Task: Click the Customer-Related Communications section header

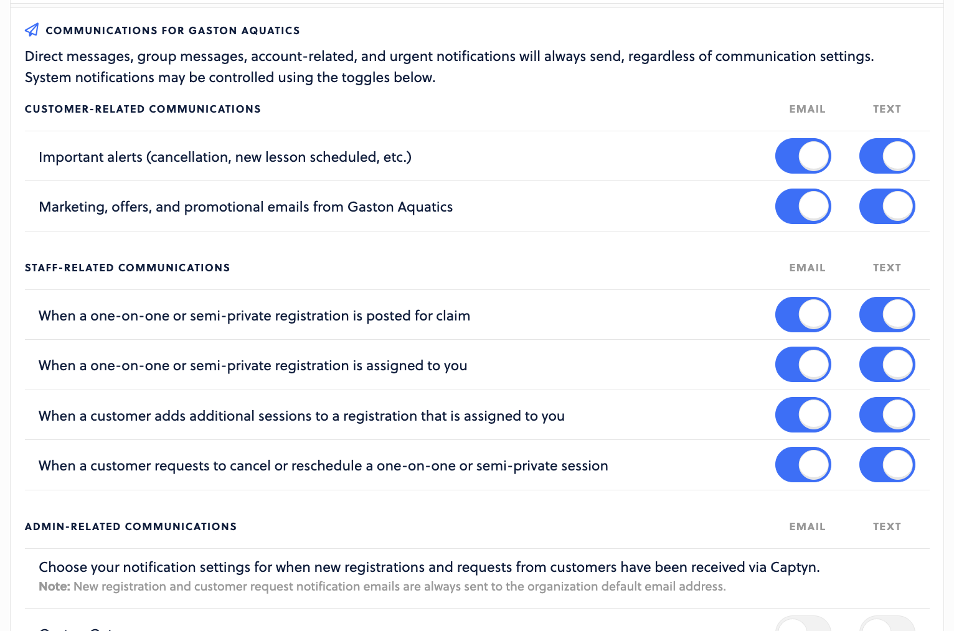Action: point(143,109)
